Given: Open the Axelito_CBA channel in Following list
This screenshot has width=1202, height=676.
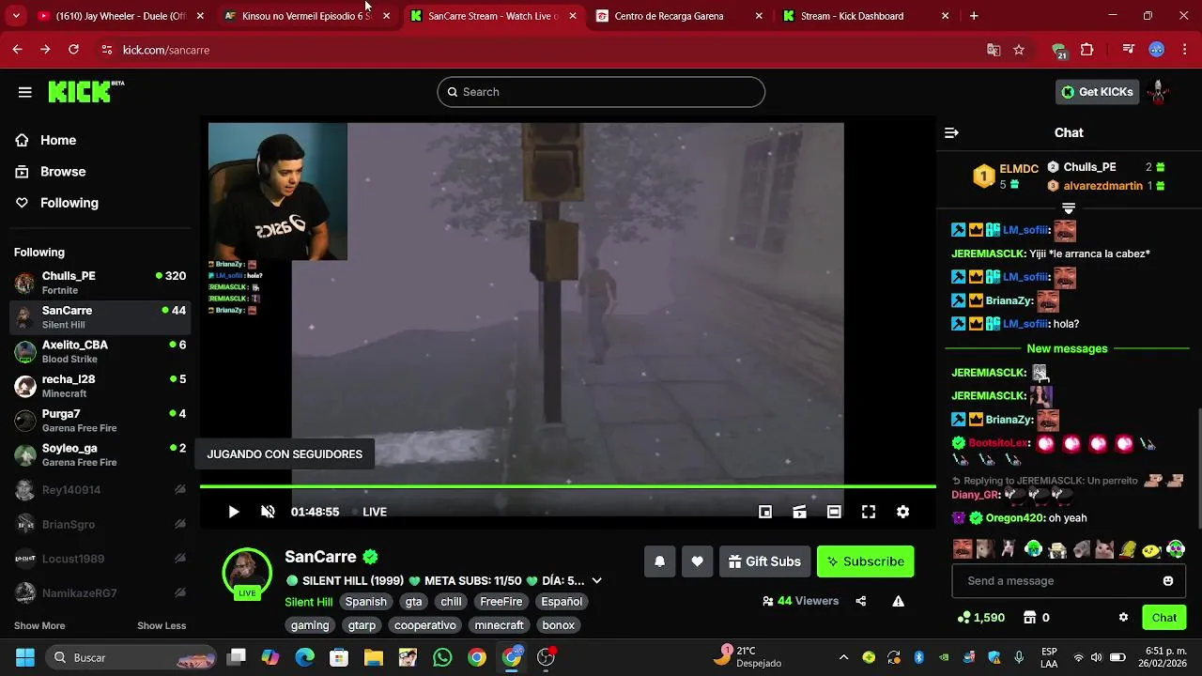Looking at the screenshot, I should (x=100, y=351).
